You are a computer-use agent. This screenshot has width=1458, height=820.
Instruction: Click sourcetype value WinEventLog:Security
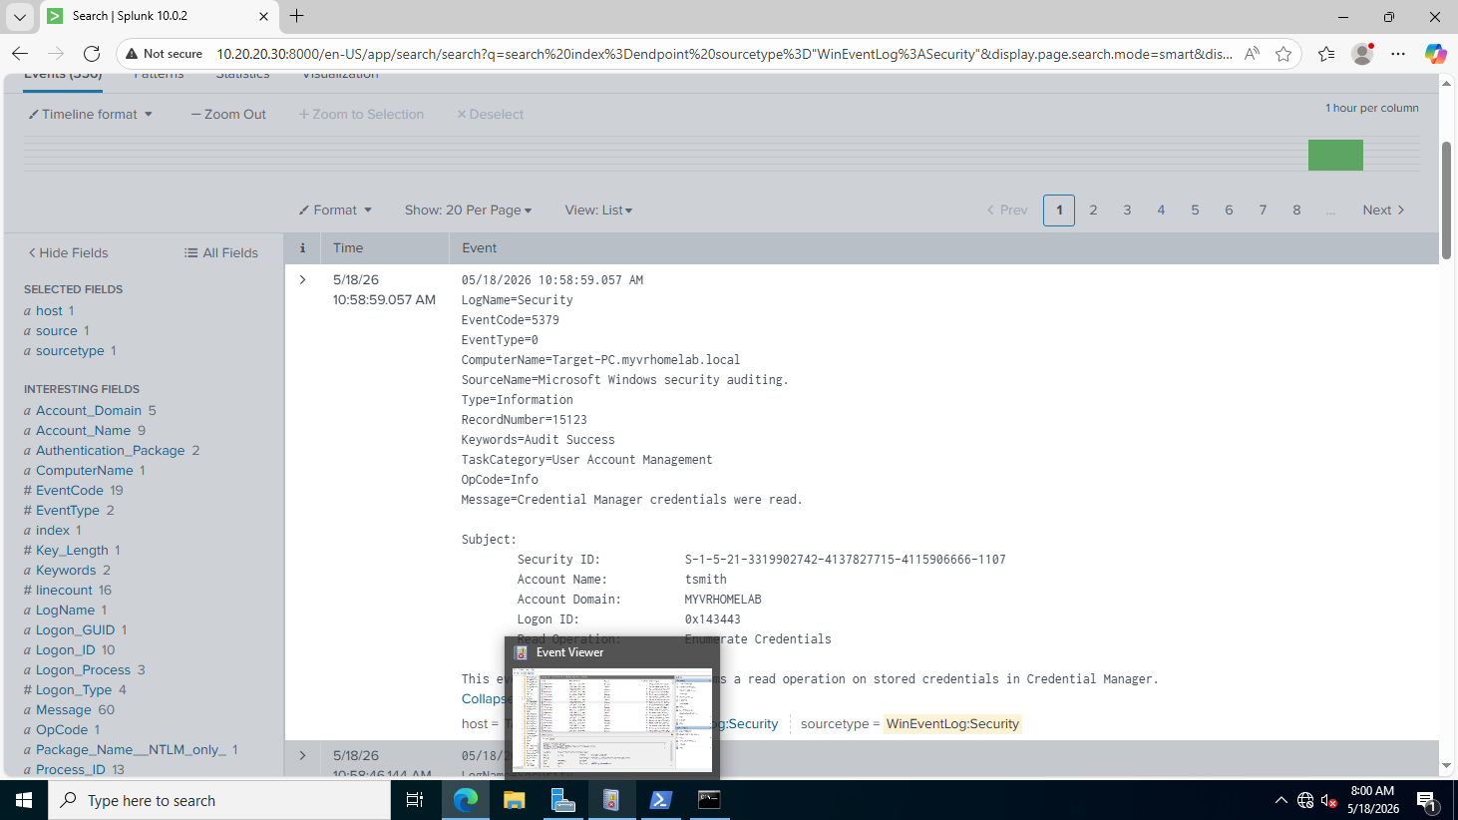(952, 723)
